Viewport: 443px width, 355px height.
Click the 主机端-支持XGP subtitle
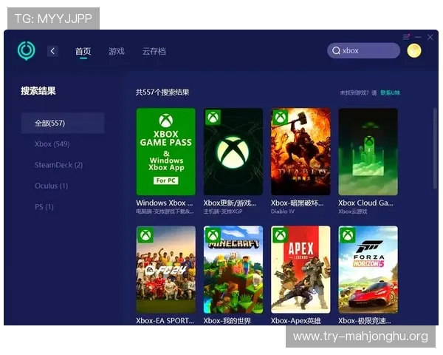click(x=223, y=212)
